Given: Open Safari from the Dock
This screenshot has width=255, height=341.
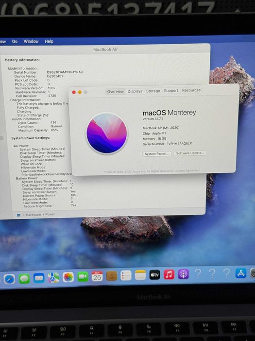Looking at the screenshot, I should [10, 279].
